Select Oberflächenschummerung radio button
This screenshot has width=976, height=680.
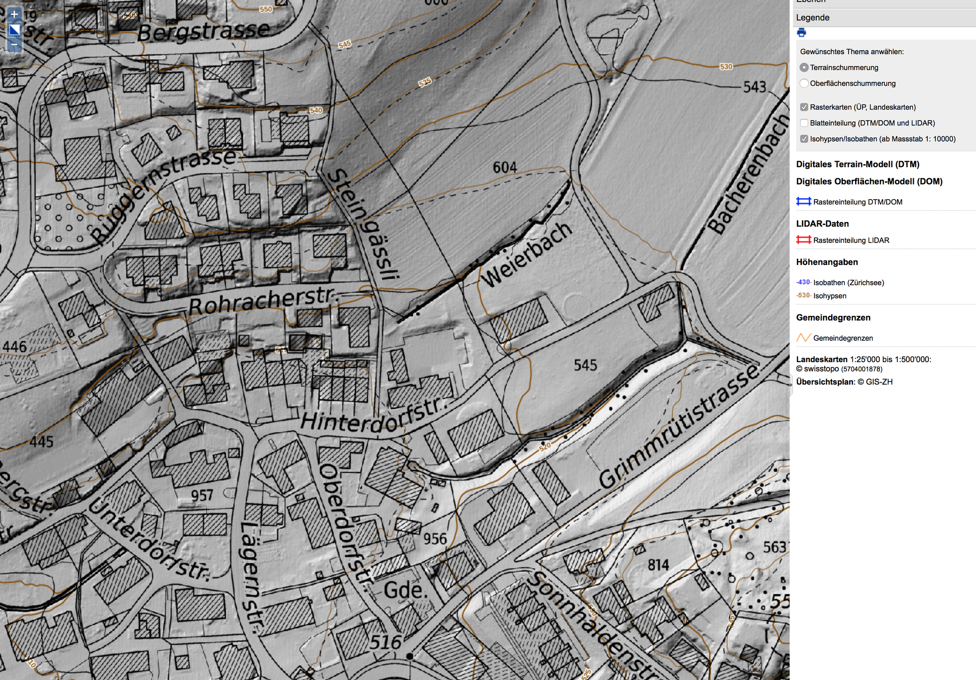804,83
